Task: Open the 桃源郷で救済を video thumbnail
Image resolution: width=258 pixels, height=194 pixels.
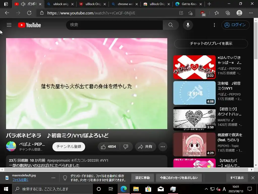Action: click(x=194, y=144)
